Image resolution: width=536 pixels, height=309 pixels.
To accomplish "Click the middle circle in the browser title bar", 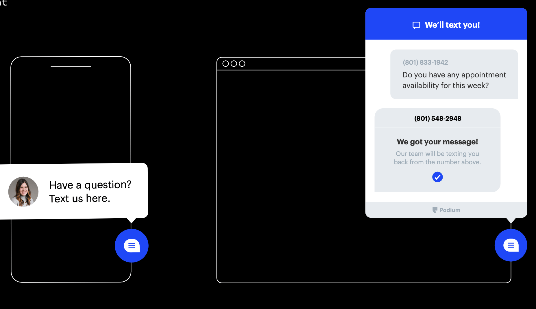I will (x=234, y=64).
